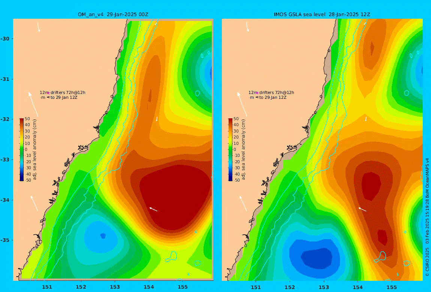Viewport: 431px width, 292px height.
Task: Select the latitude label "-33"
Action: point(5,159)
